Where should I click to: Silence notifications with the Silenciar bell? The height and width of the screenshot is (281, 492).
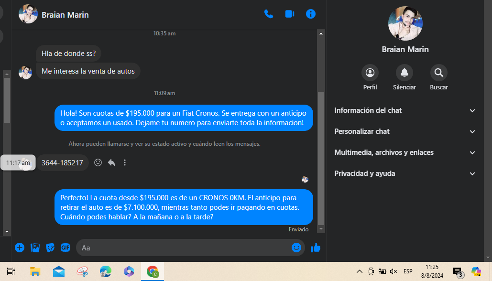point(405,73)
